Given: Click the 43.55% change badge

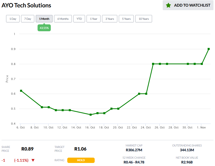Looking at the screenshot, I should pyautogui.click(x=44, y=28).
